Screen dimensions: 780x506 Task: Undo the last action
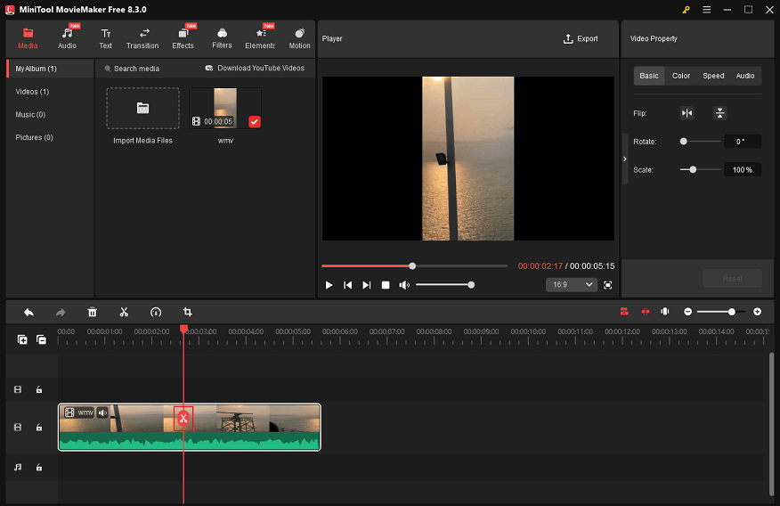(x=28, y=312)
